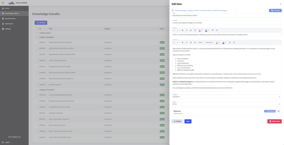Open Data Export in the sidebar

[x=14, y=24]
